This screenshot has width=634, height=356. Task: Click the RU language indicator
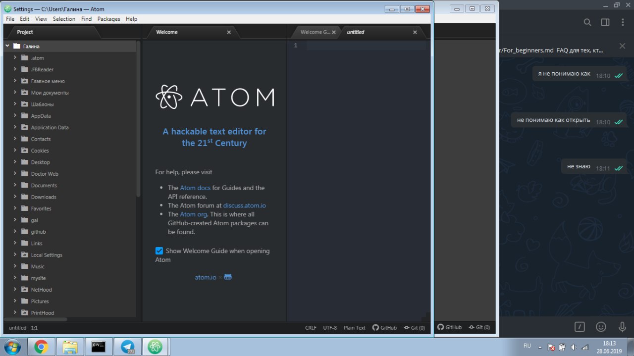click(527, 346)
